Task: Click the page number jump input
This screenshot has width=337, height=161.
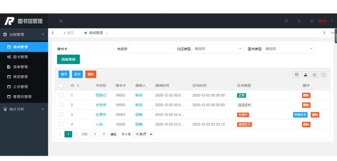Action: (95, 134)
